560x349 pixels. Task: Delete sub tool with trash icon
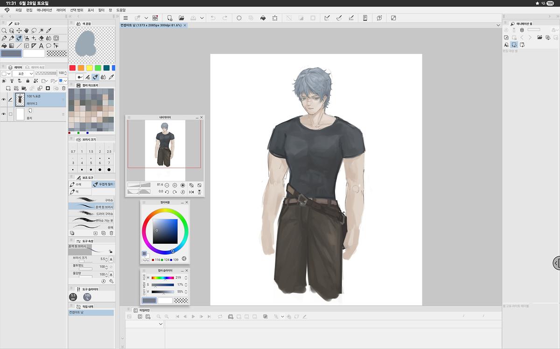point(112,233)
